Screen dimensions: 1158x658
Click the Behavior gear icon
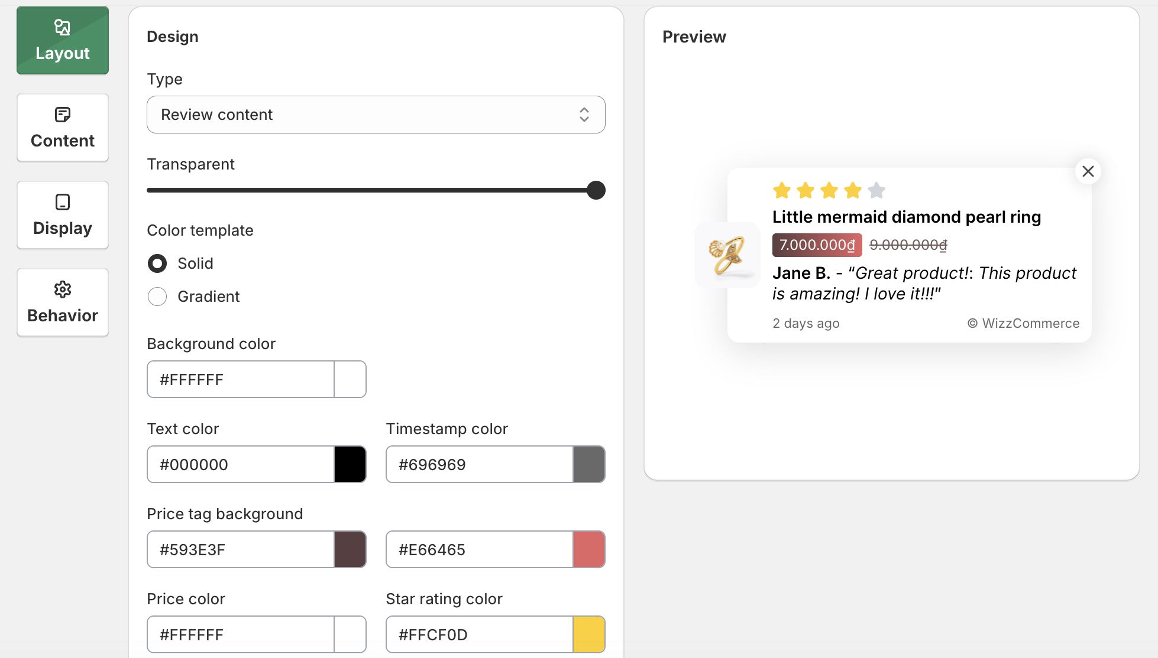click(63, 289)
